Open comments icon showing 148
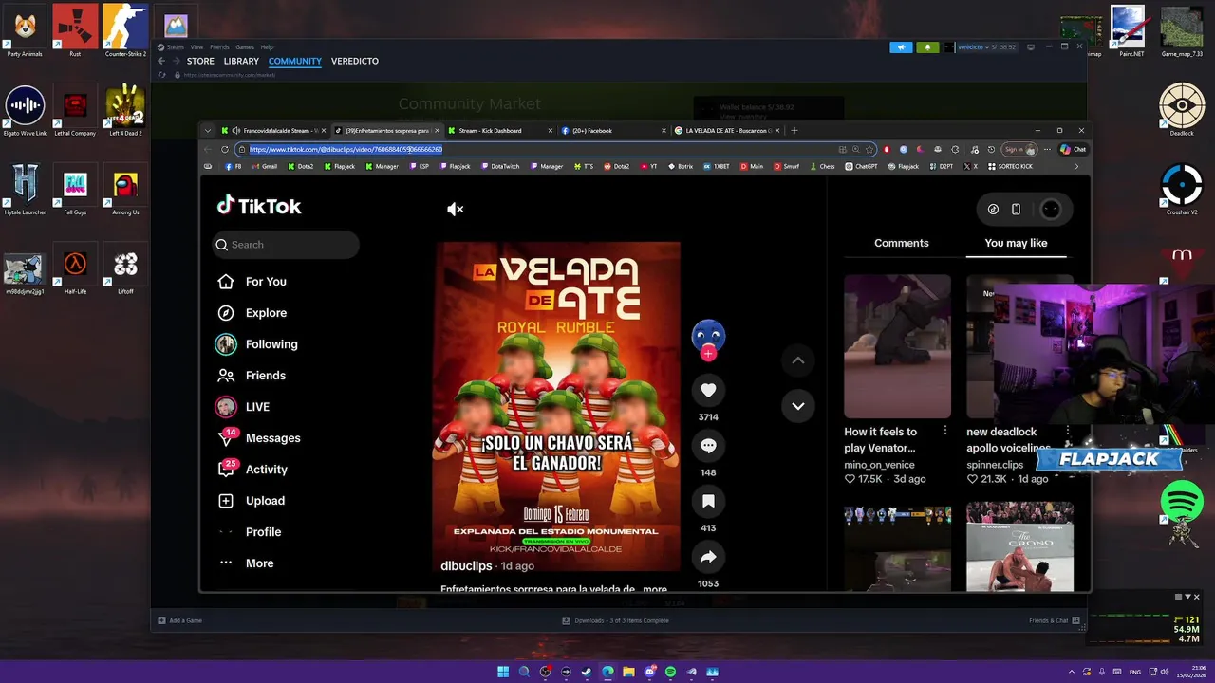The height and width of the screenshot is (683, 1215). [708, 446]
